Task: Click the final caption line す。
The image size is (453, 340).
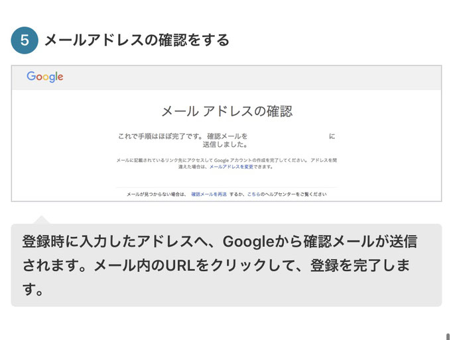Action: 32,289
